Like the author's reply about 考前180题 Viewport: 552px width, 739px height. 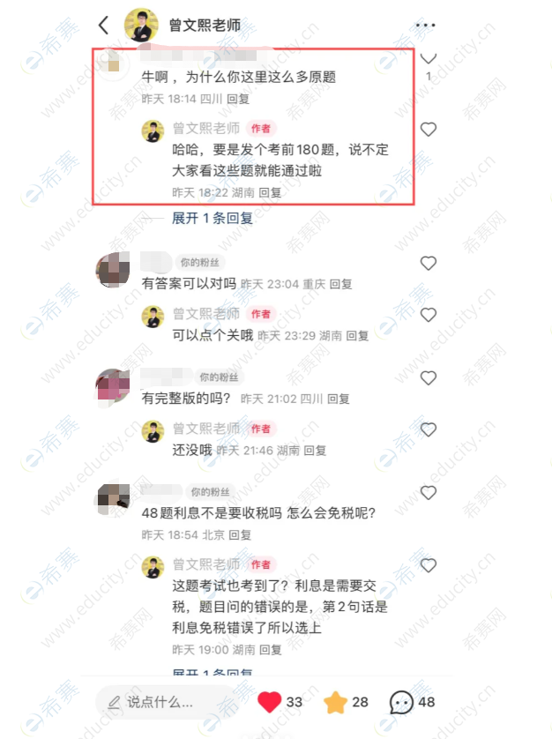428,129
